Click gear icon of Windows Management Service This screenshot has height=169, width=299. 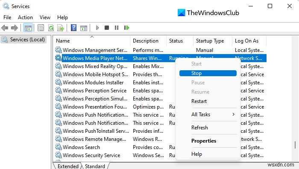[x=59, y=50]
